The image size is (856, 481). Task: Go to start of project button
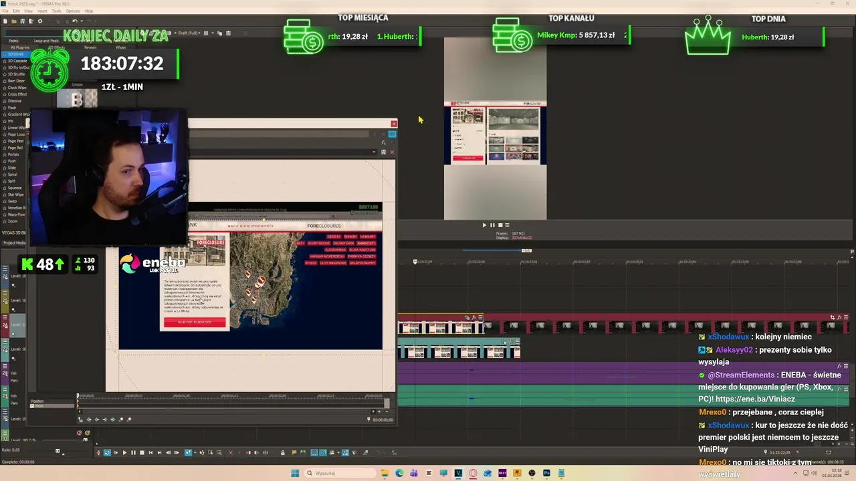tap(150, 453)
